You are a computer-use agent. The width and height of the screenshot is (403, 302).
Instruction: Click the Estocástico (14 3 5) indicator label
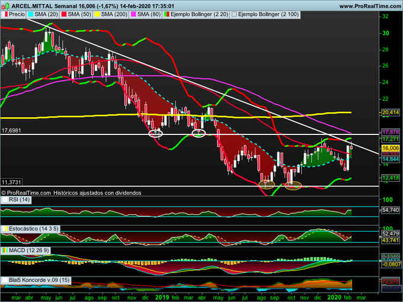[x=30, y=229]
